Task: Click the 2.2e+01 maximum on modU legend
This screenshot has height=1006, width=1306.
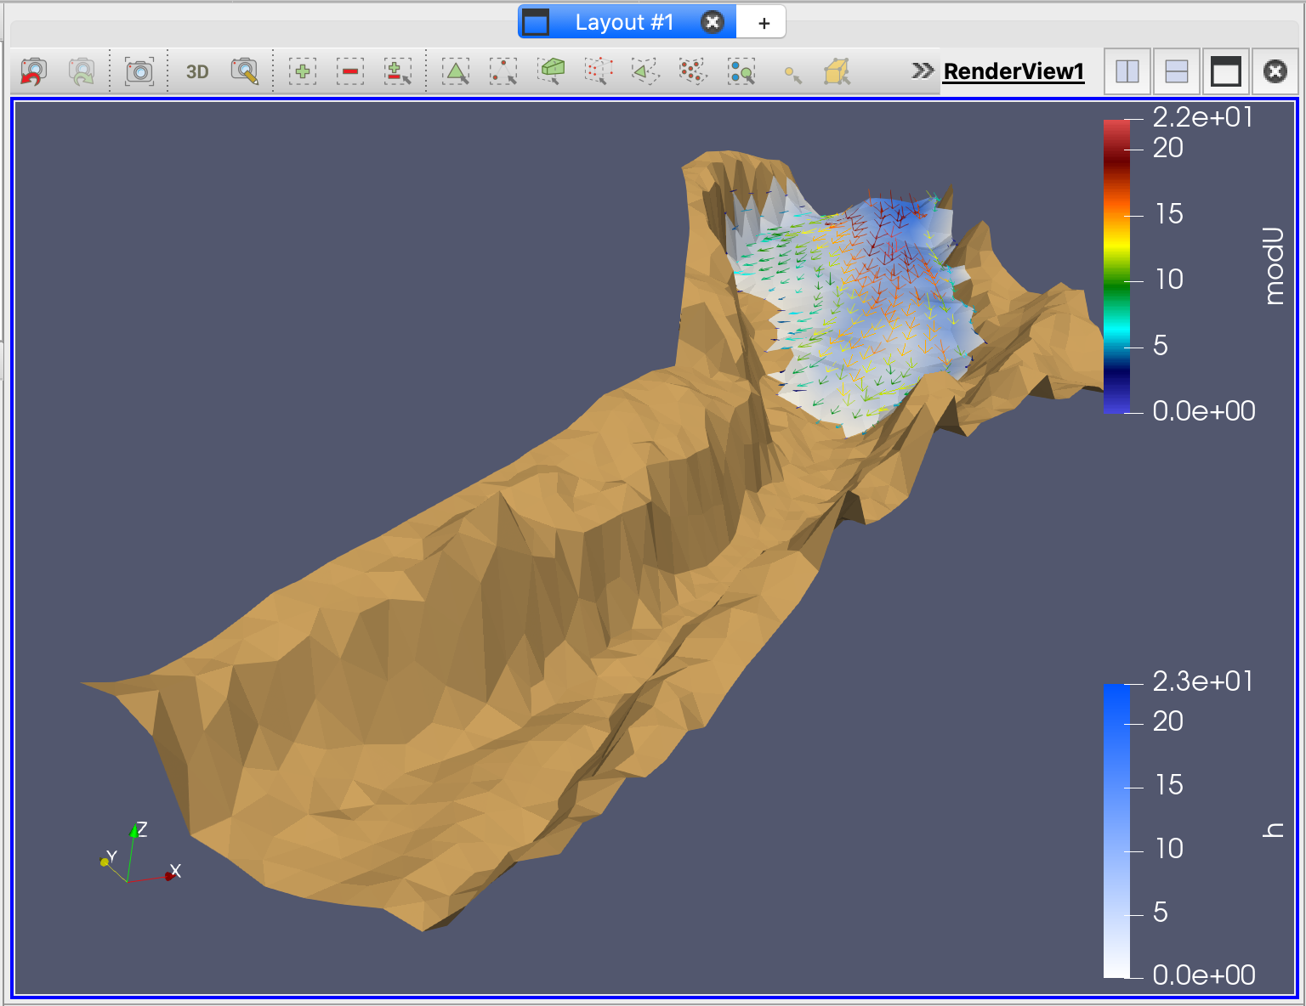Action: [x=1202, y=117]
